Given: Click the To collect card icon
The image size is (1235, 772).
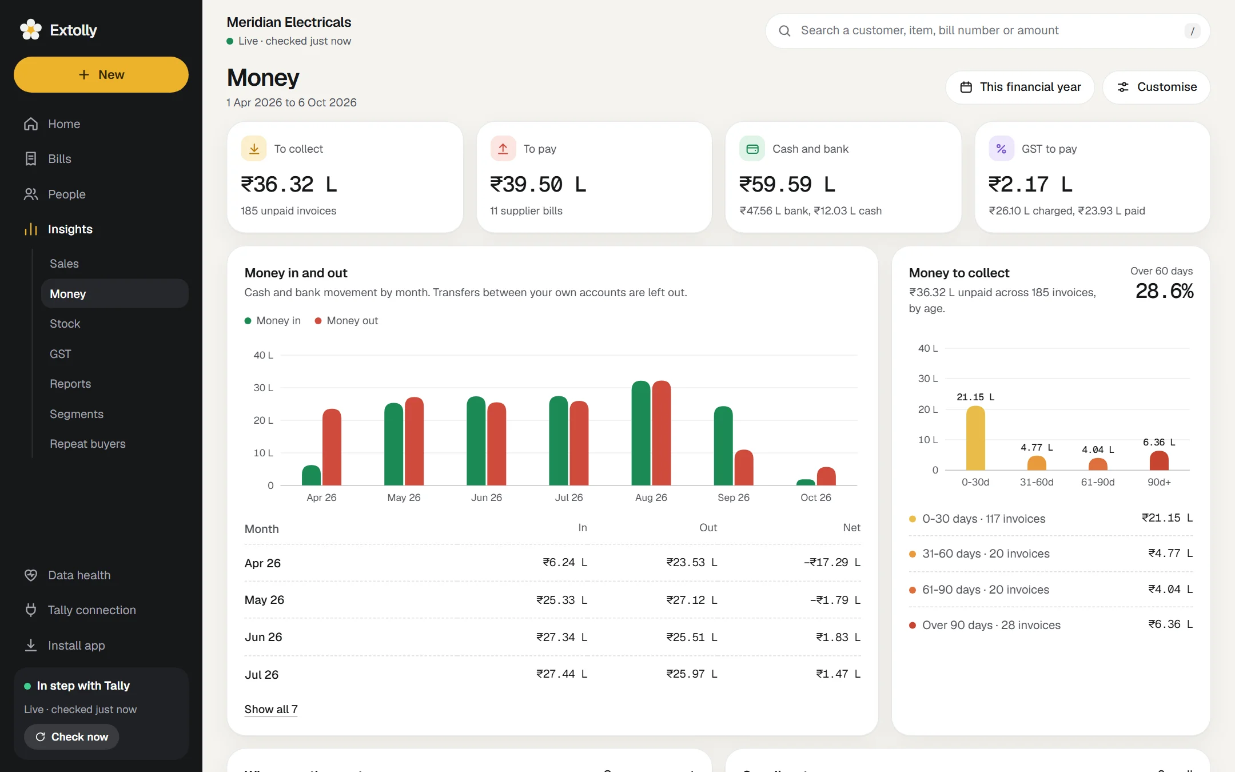Looking at the screenshot, I should 254,149.
